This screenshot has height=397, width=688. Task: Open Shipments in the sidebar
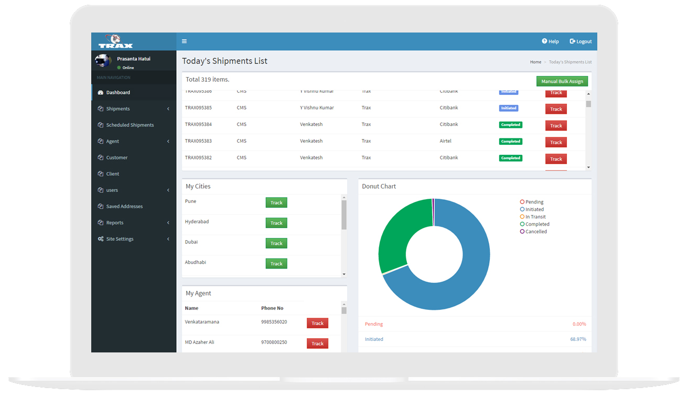click(134, 109)
